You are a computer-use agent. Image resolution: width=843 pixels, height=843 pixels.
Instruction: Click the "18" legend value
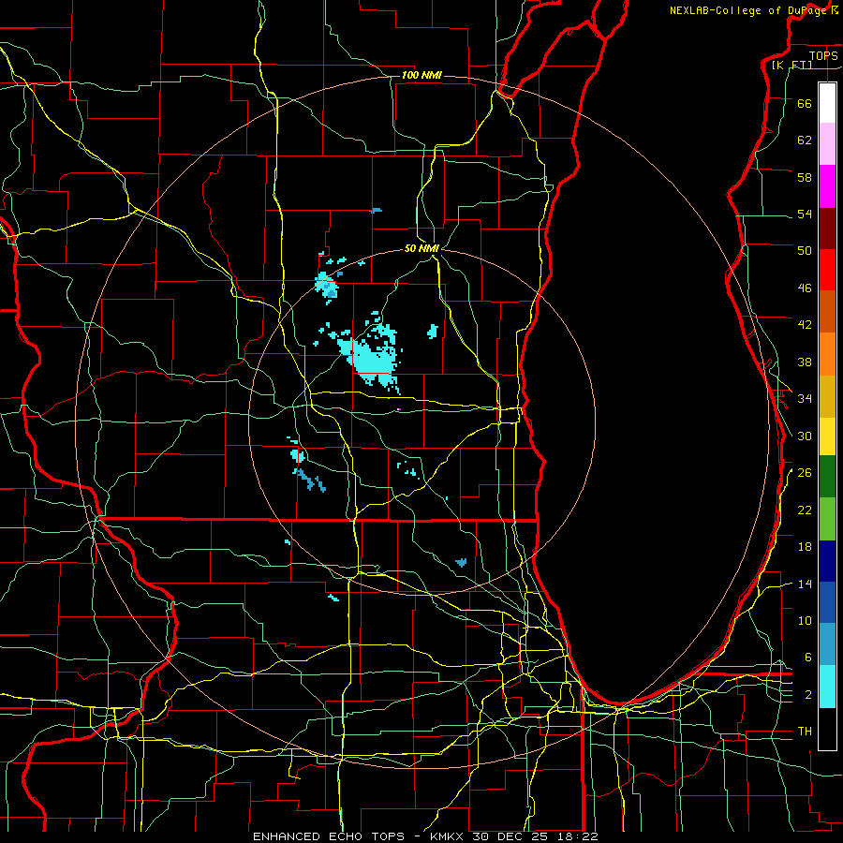tap(805, 547)
